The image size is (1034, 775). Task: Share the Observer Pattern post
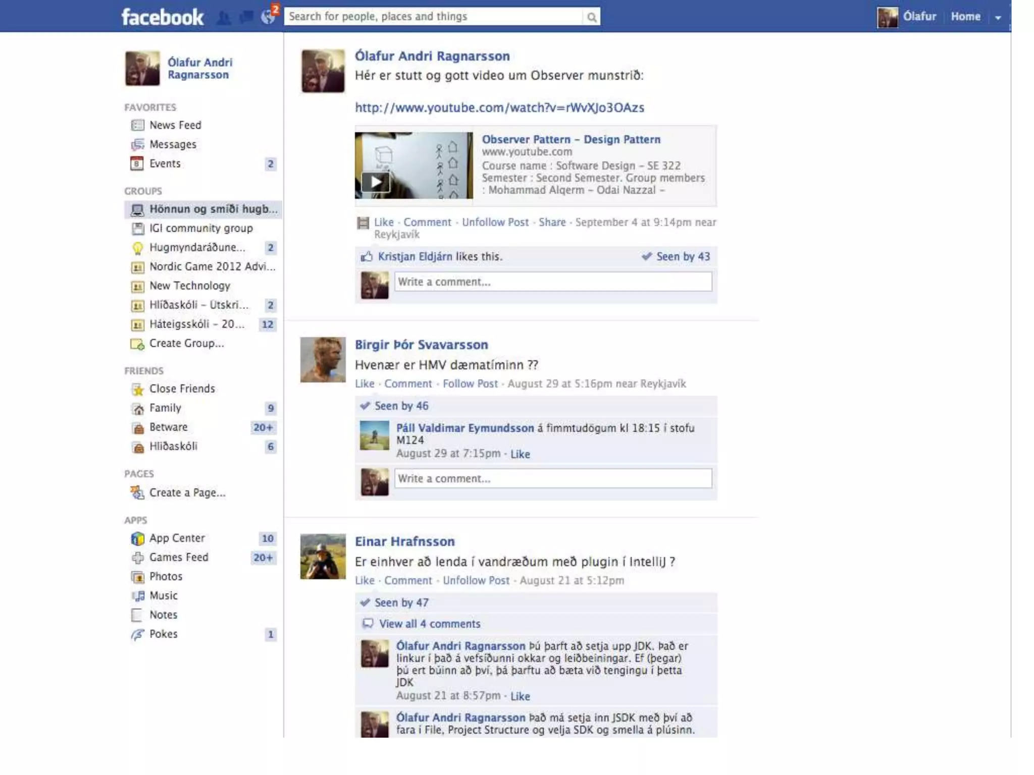click(552, 223)
